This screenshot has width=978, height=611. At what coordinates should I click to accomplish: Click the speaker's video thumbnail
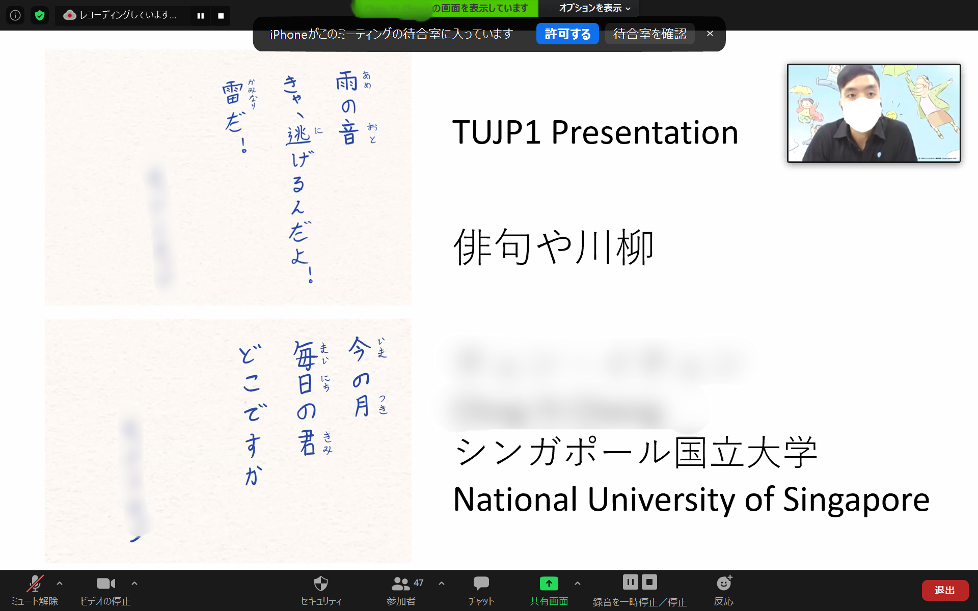click(x=874, y=113)
